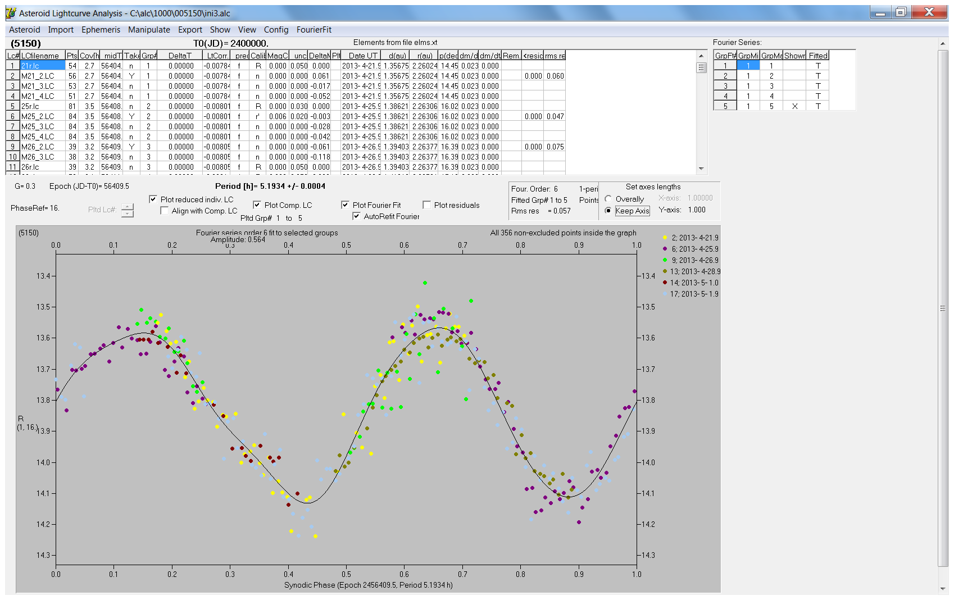Viewport: 954px width, 600px height.
Task: Click the PhaseRef= 16. label
Action: pyautogui.click(x=35, y=208)
